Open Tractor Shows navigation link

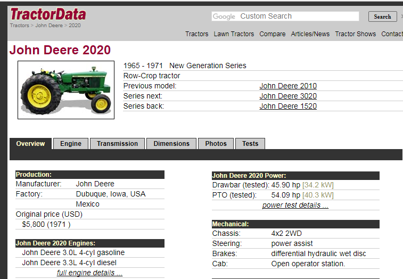click(355, 34)
